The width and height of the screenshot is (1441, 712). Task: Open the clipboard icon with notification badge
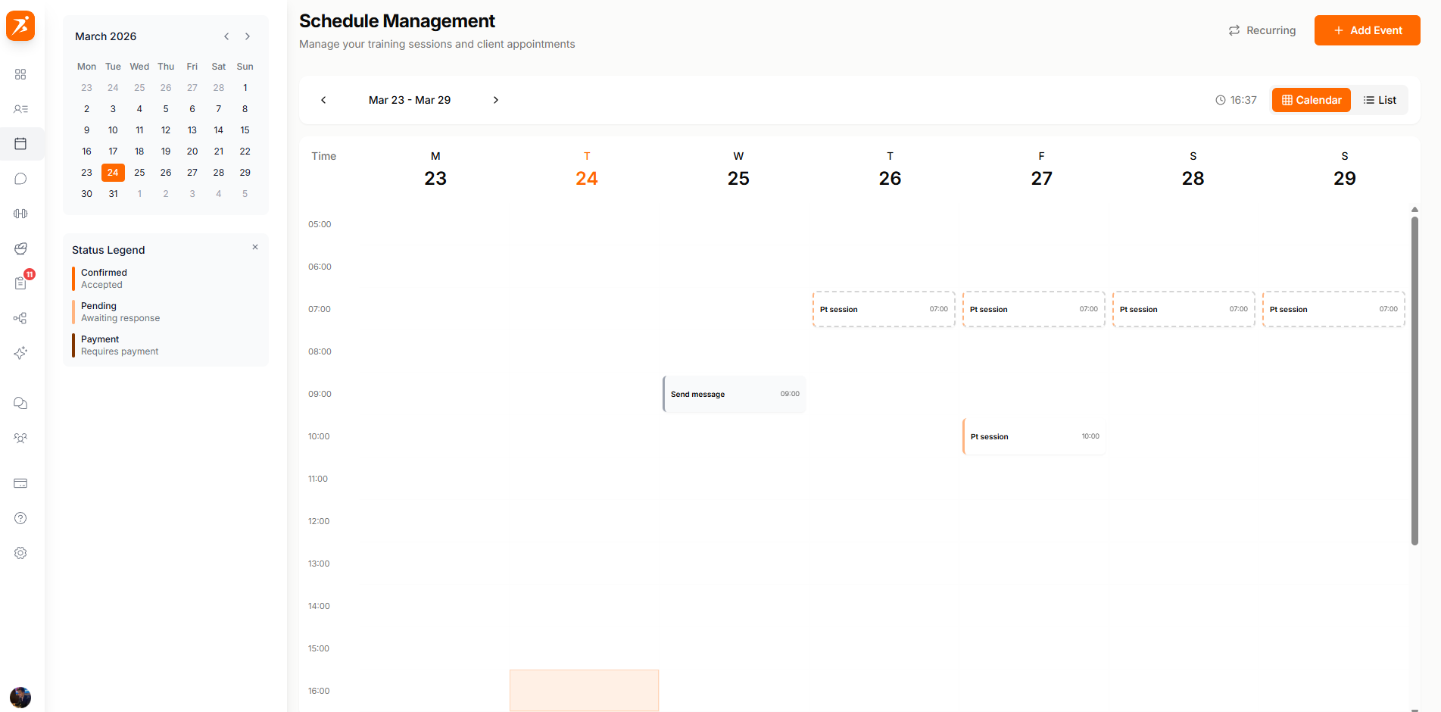tap(20, 283)
